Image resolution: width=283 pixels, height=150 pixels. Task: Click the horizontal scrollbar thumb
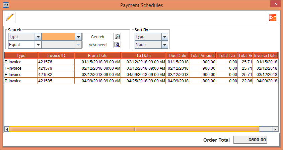click(x=134, y=129)
